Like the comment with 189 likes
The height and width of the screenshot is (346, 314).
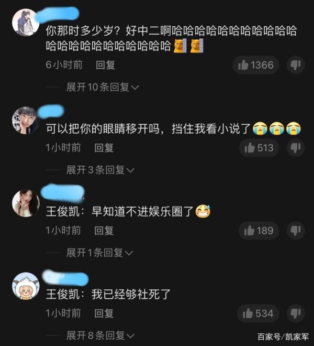pyautogui.click(x=259, y=231)
